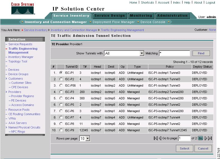Expand the Customers tree node
The image size is (220, 159).
tap(6, 79)
